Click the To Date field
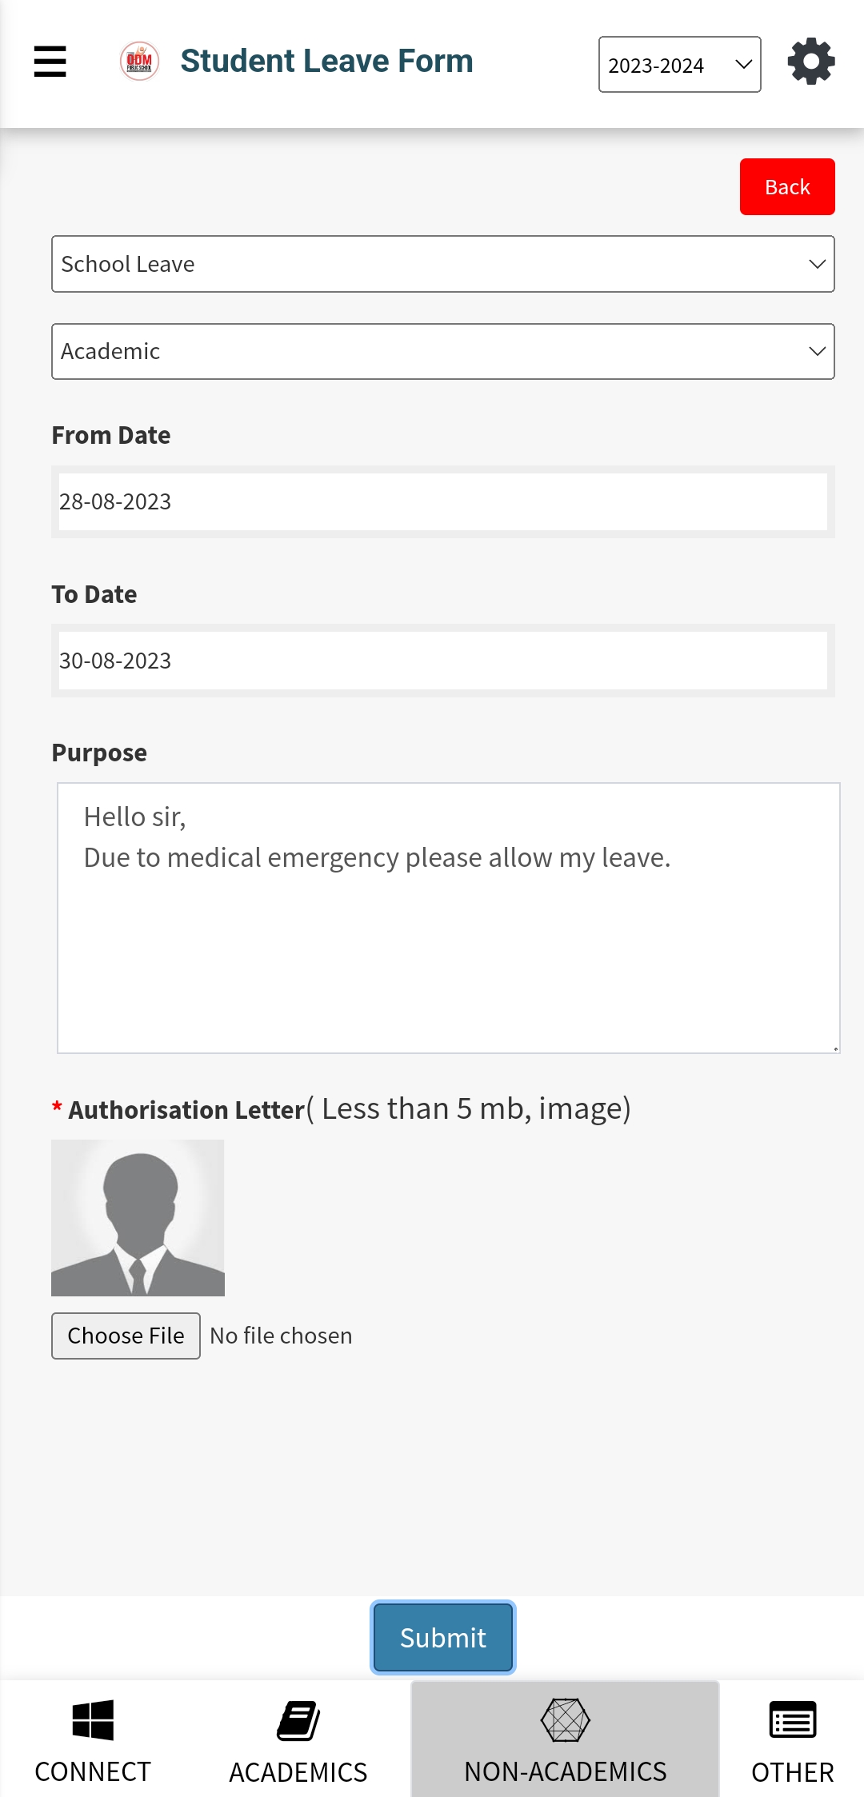864x1797 pixels. pos(442,661)
